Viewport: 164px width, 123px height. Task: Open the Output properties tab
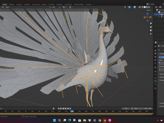[155, 54]
